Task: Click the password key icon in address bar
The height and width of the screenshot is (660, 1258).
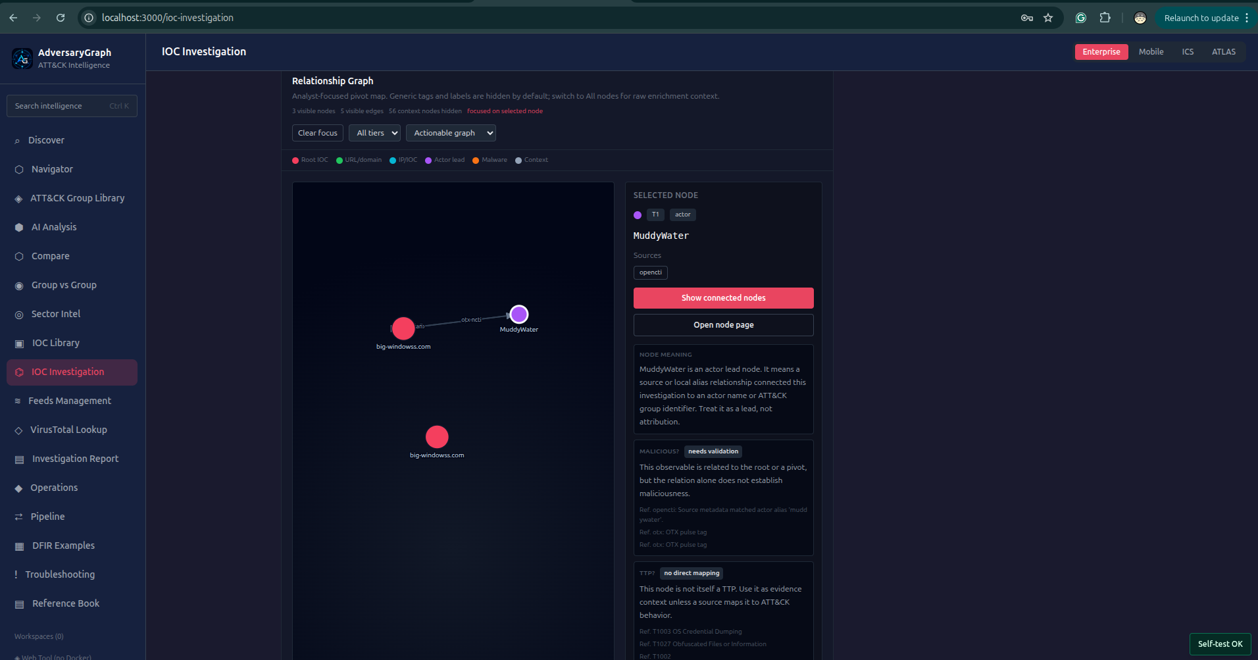Action: click(1027, 18)
